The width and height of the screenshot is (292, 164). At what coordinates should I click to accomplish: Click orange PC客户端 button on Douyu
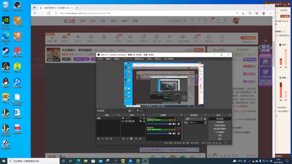pos(248,38)
